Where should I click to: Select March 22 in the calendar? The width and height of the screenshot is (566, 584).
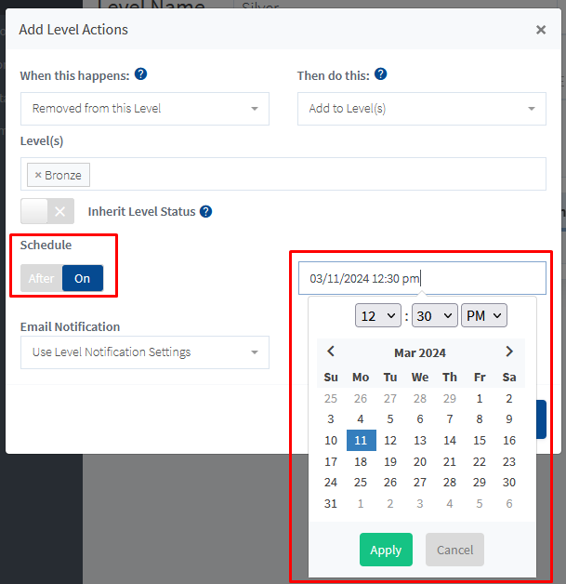click(x=480, y=462)
